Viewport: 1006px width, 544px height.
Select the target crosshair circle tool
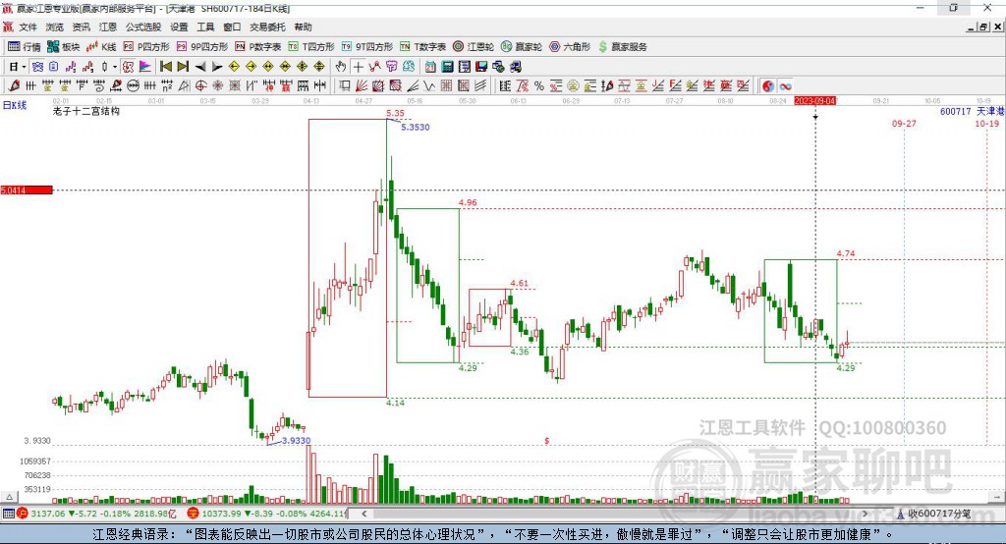pyautogui.click(x=200, y=85)
